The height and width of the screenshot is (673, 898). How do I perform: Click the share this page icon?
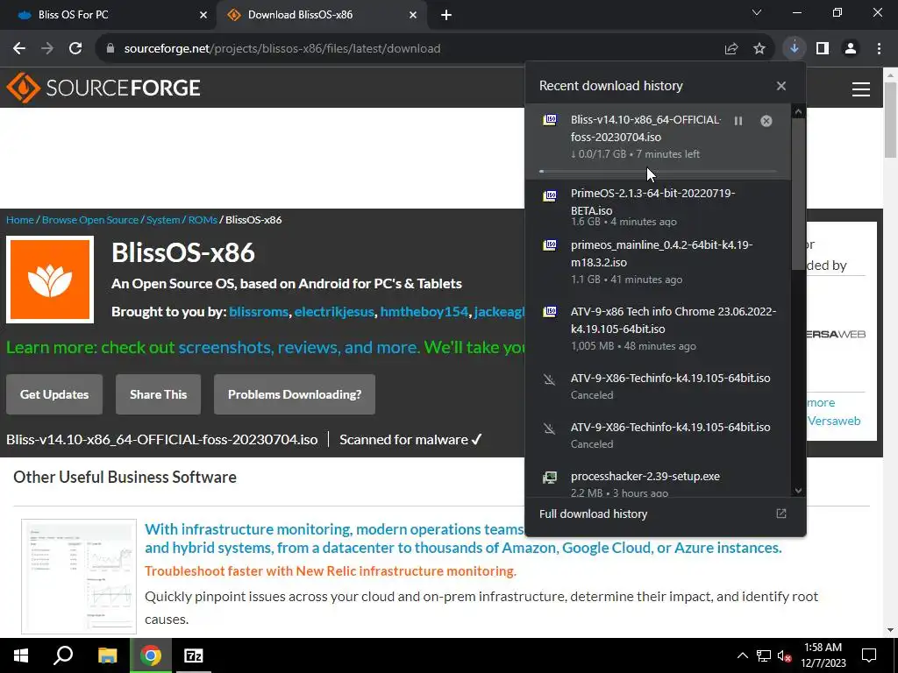coord(731,49)
